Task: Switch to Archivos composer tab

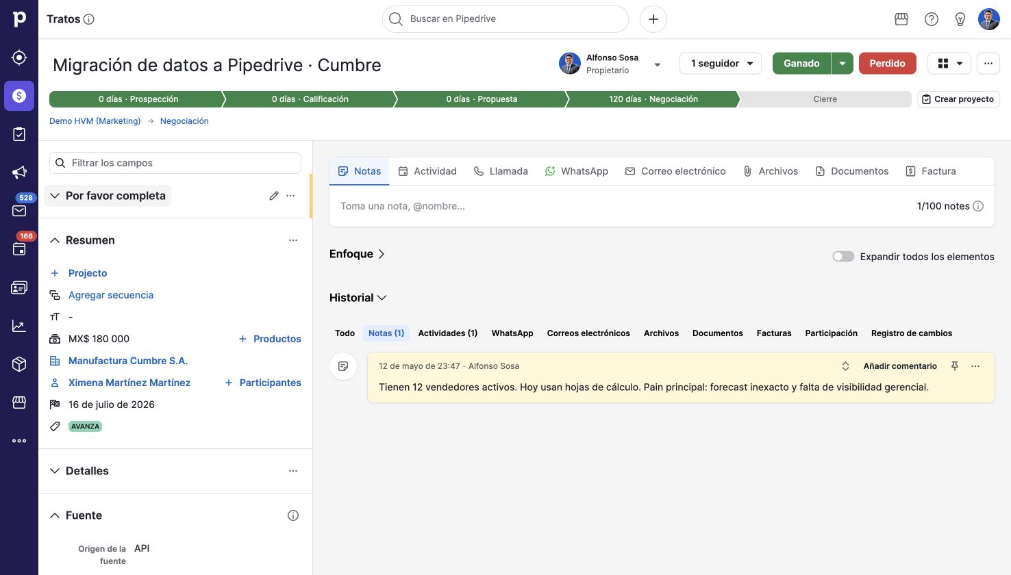Action: point(771,171)
